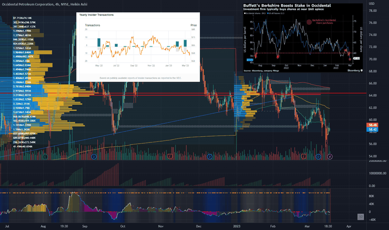The width and height of the screenshot is (389, 230).
Task: Select the red 58.48 price label
Action: [372, 125]
